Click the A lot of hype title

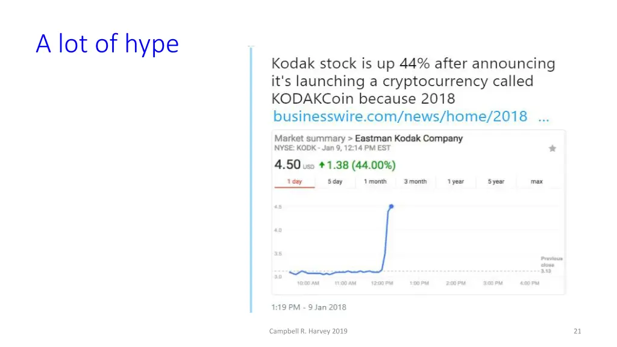tap(107, 43)
